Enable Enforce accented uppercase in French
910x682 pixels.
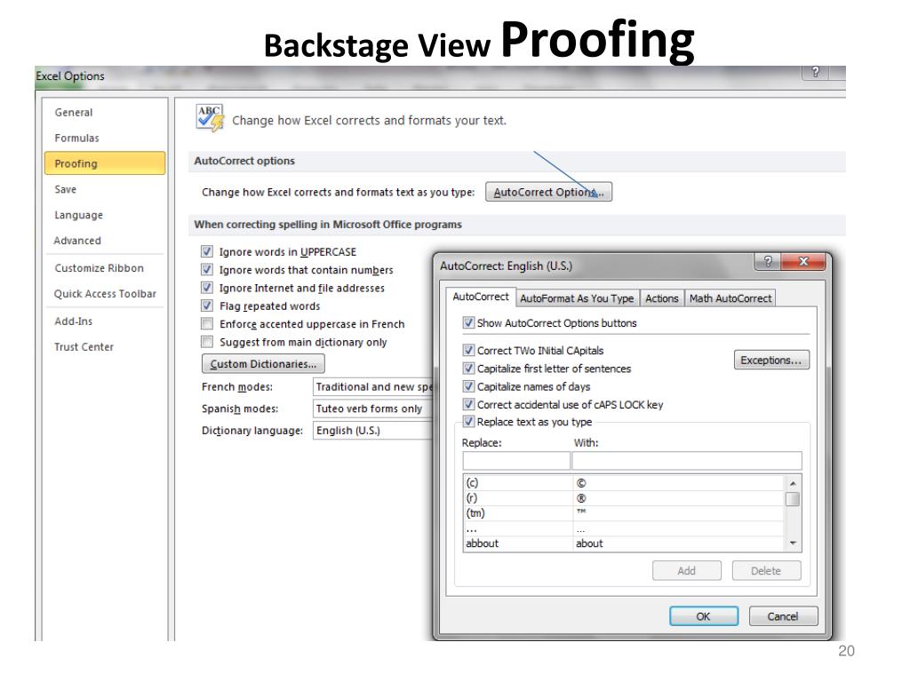(x=206, y=323)
